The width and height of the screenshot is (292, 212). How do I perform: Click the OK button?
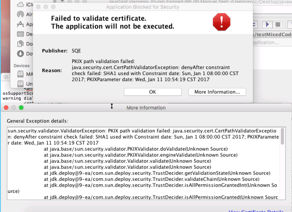point(153,92)
